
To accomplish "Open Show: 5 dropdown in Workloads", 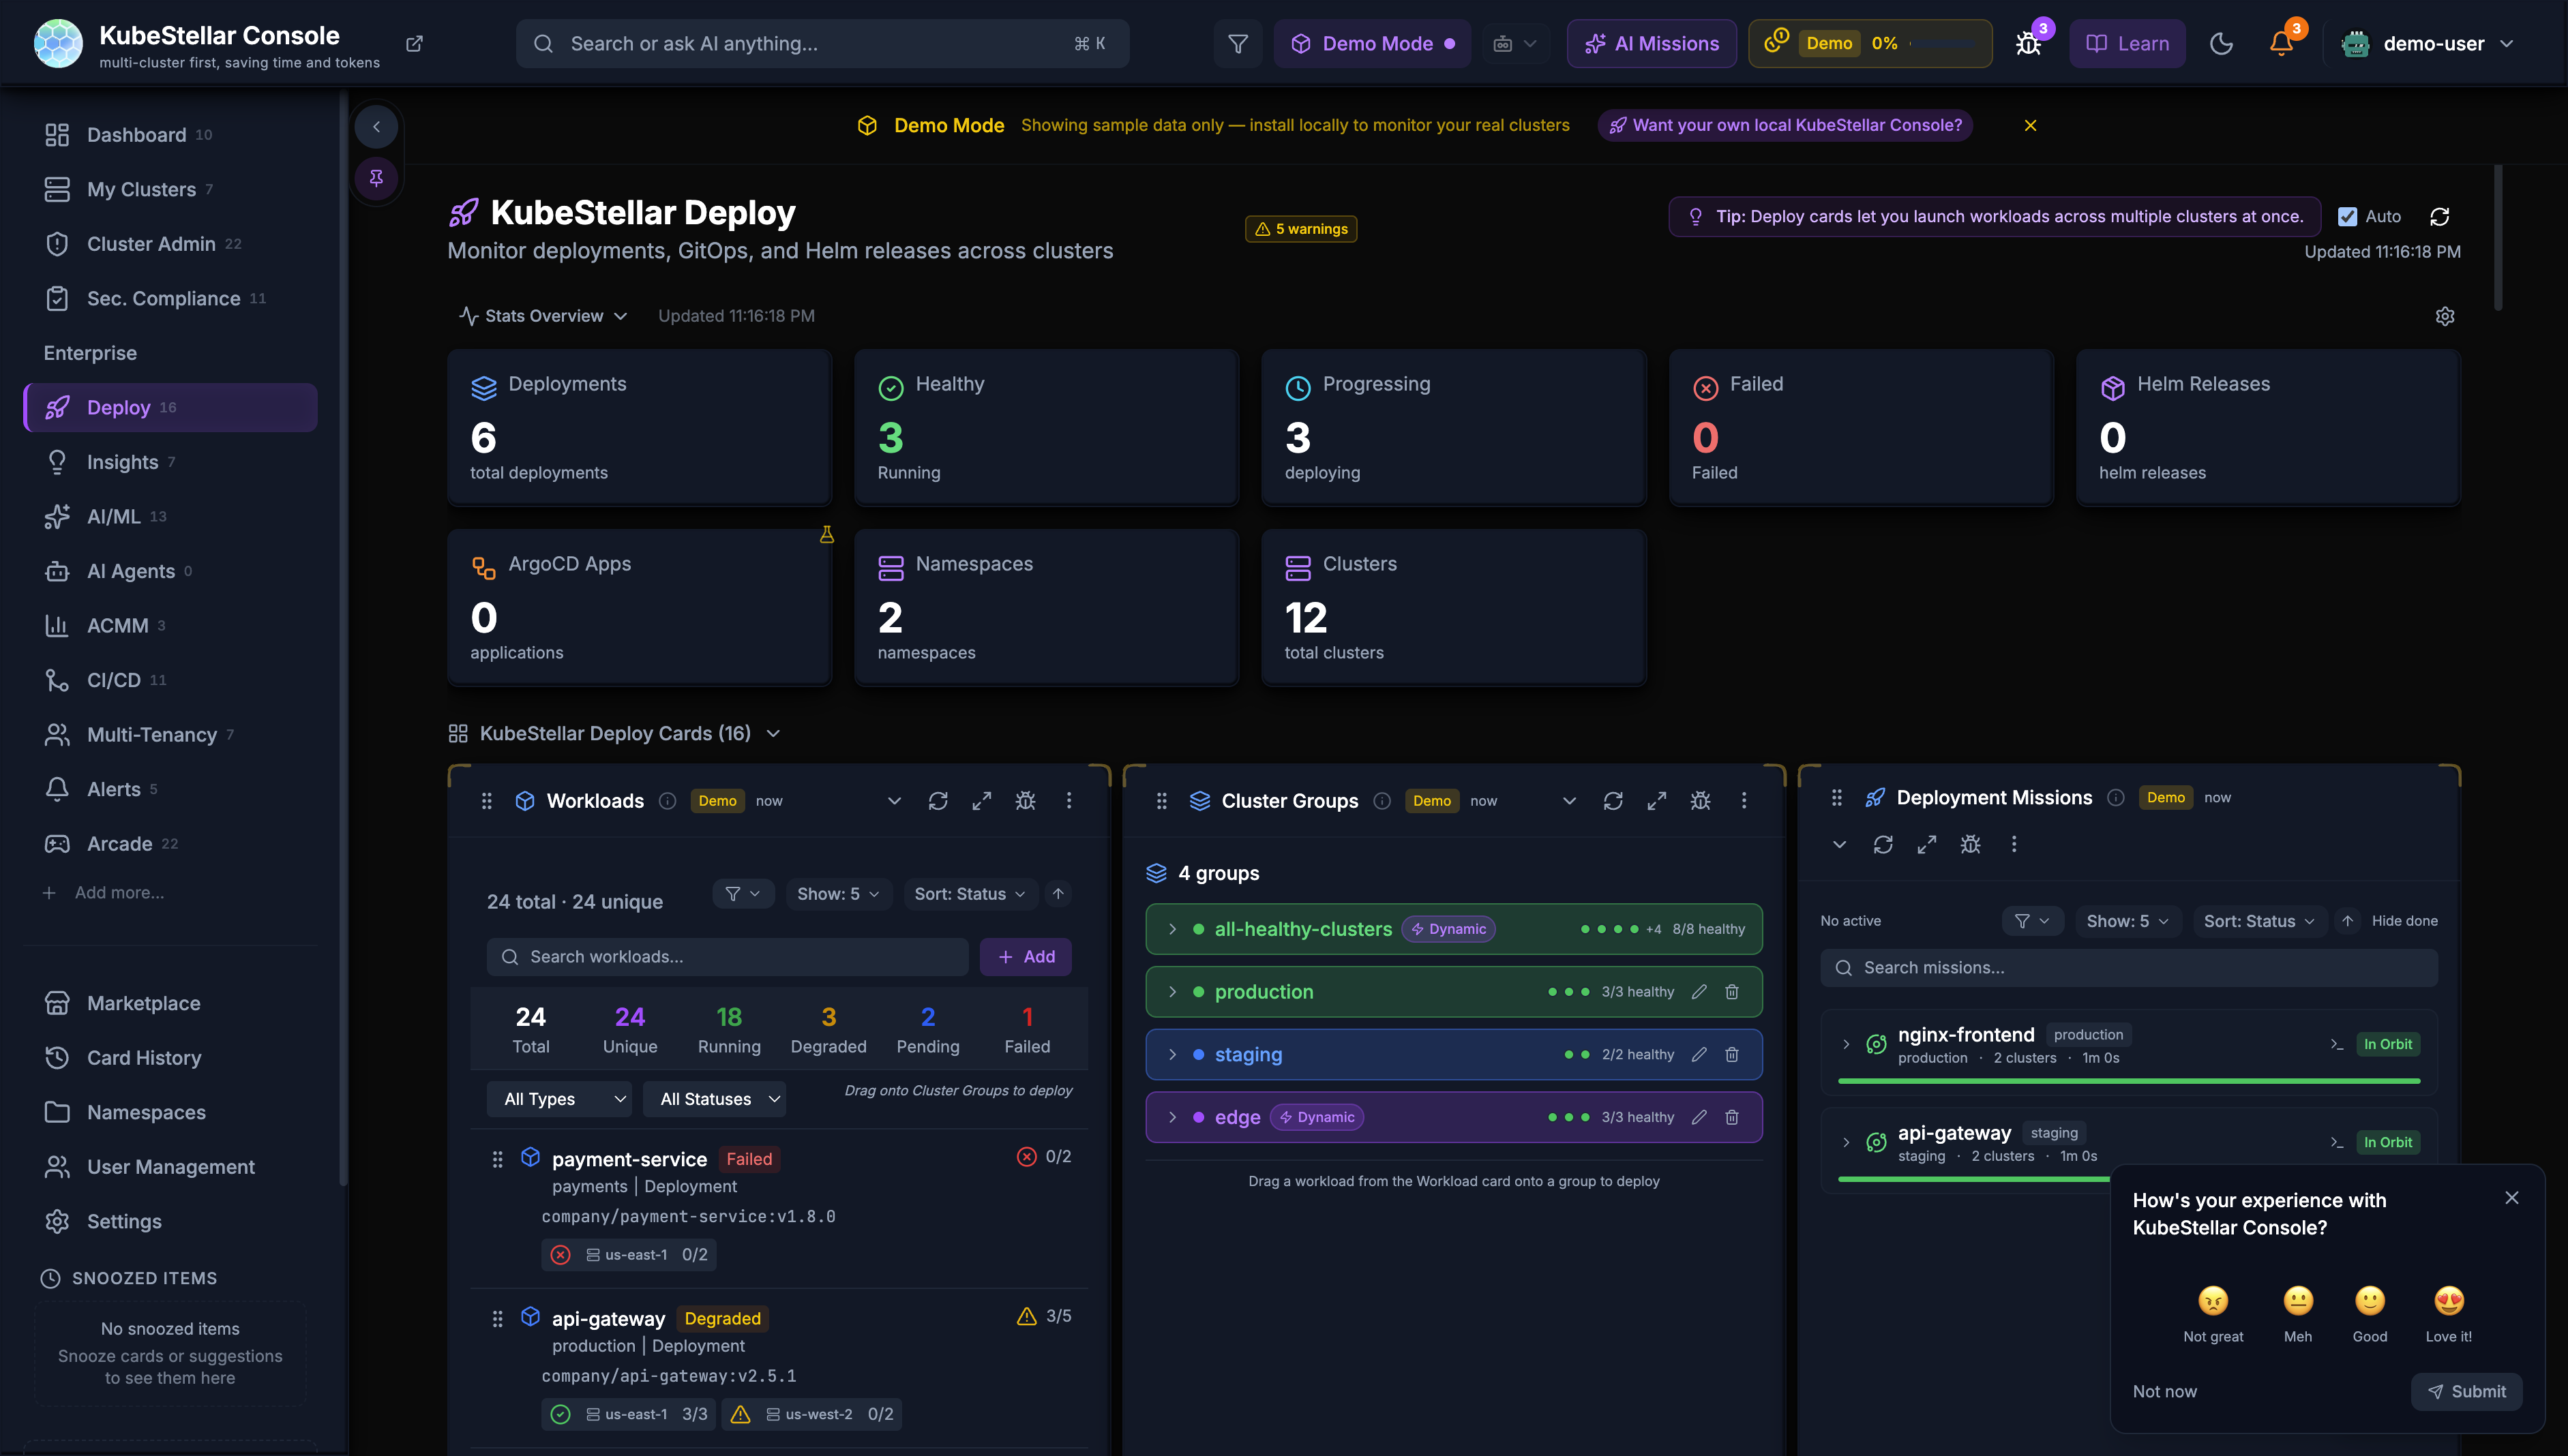I will 837,894.
